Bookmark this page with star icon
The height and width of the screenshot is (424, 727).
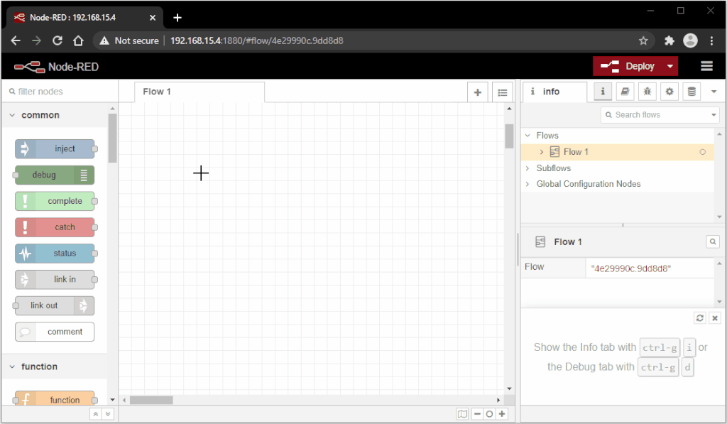(x=643, y=40)
